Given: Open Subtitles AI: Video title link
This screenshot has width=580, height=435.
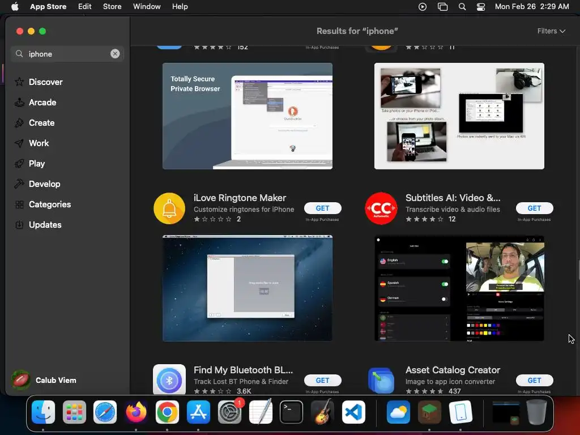Looking at the screenshot, I should (453, 198).
